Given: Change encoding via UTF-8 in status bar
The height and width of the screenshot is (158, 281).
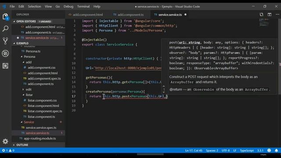Looking at the screenshot, I should pyautogui.click(x=226, y=150).
